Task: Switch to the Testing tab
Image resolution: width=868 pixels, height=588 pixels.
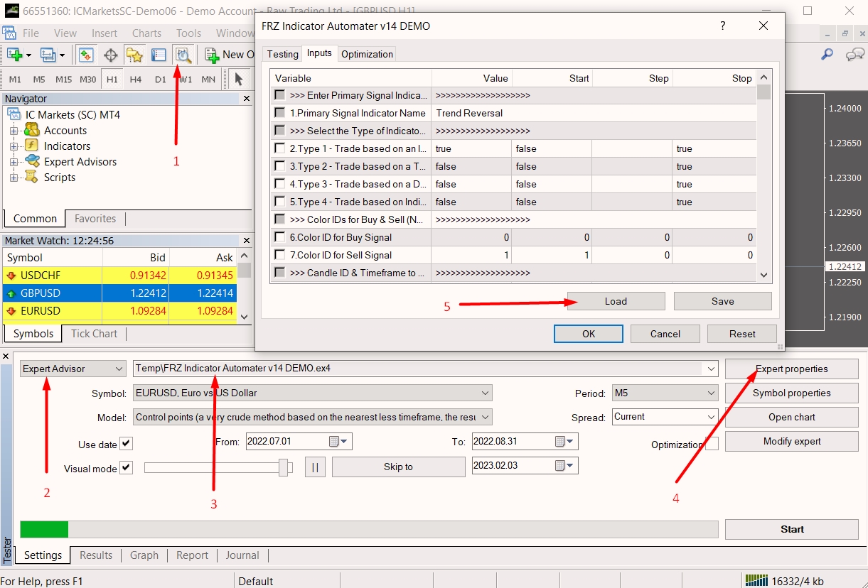Action: [x=282, y=54]
